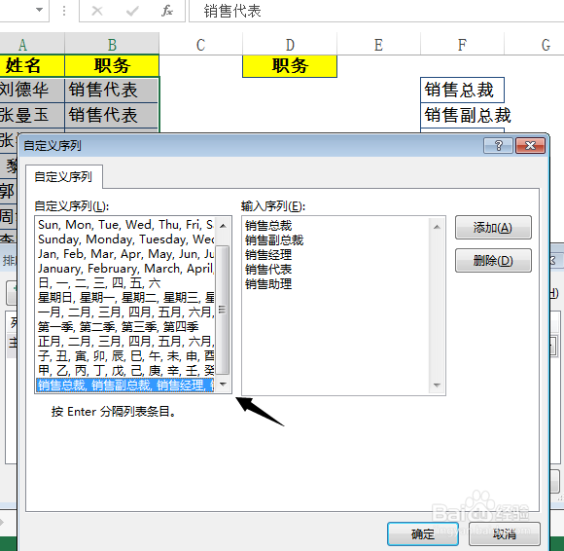Select the 第一季, 第二季 list entry

(x=125, y=327)
